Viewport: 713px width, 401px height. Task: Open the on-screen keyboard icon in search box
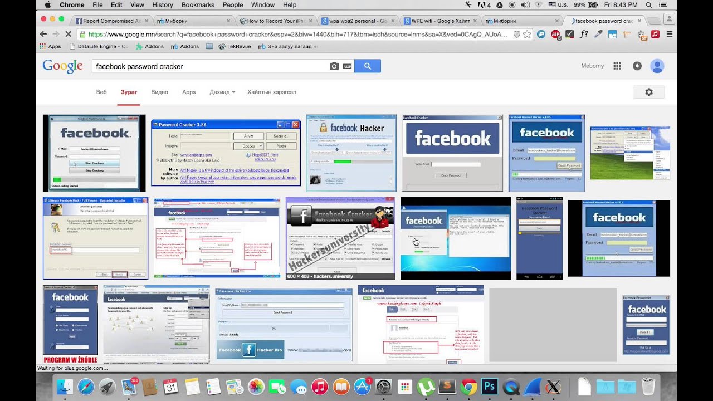(x=348, y=66)
